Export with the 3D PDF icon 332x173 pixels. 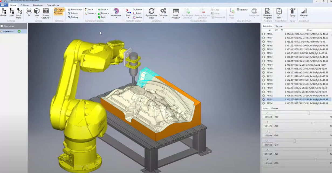(279, 11)
